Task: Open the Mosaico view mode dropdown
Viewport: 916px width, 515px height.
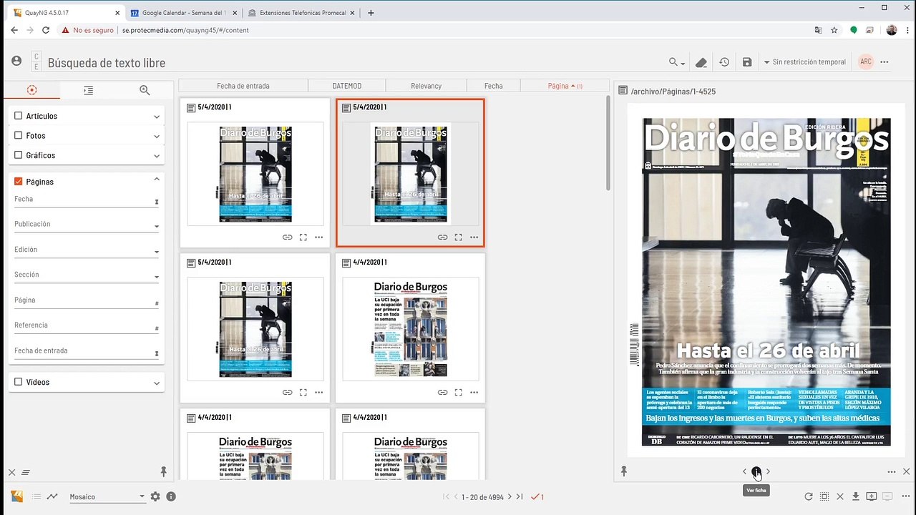Action: click(106, 496)
